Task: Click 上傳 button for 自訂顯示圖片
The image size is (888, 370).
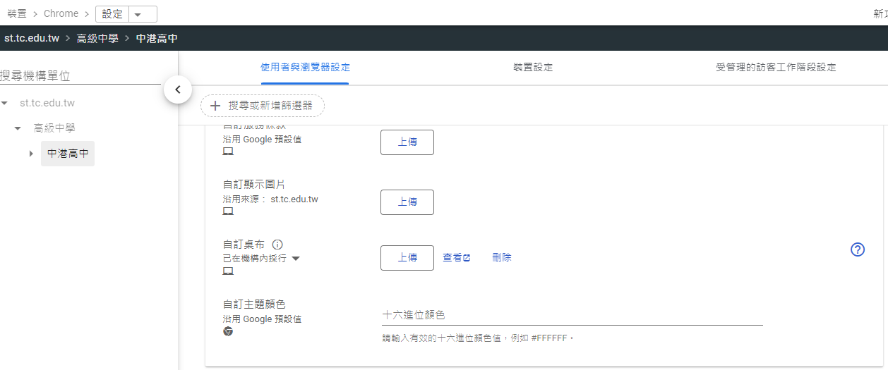Action: pos(407,202)
